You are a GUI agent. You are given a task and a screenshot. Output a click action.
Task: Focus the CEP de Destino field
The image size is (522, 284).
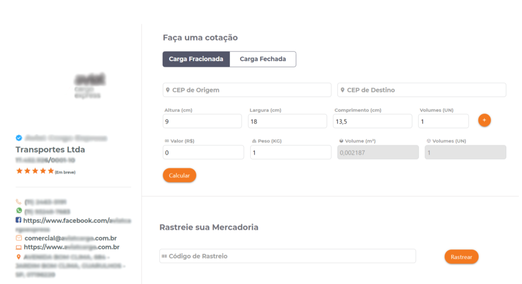[422, 90]
